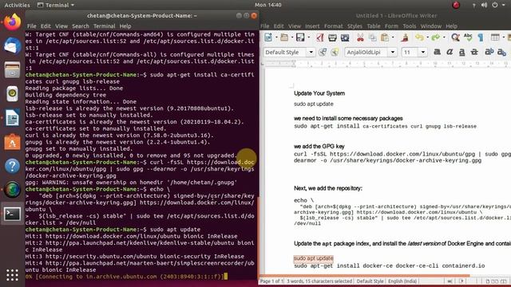Paste using the clipboard icon
The height and width of the screenshot is (287, 511).
tap(385, 37)
